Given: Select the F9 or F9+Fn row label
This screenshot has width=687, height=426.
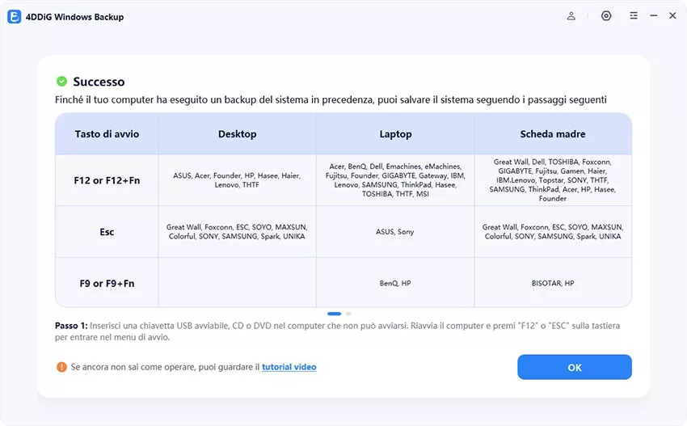Looking at the screenshot, I should 107,284.
